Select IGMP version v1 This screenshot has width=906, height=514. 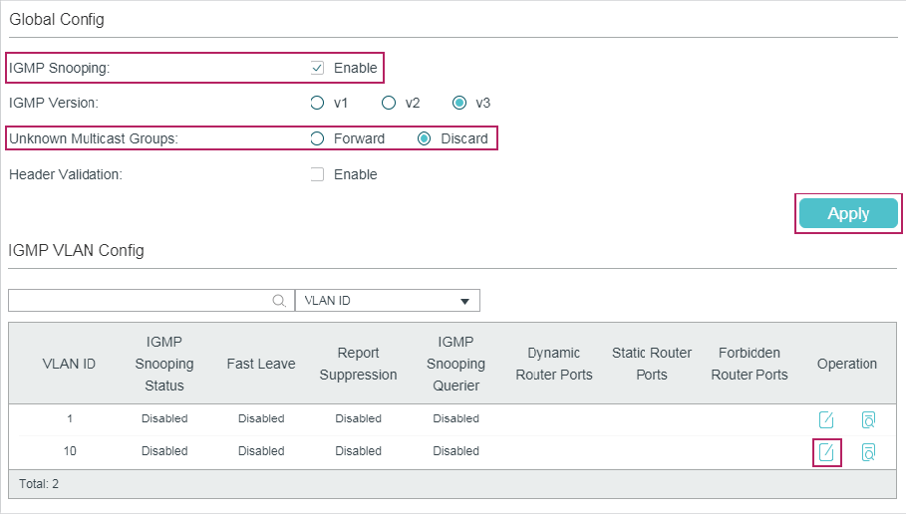coord(317,103)
